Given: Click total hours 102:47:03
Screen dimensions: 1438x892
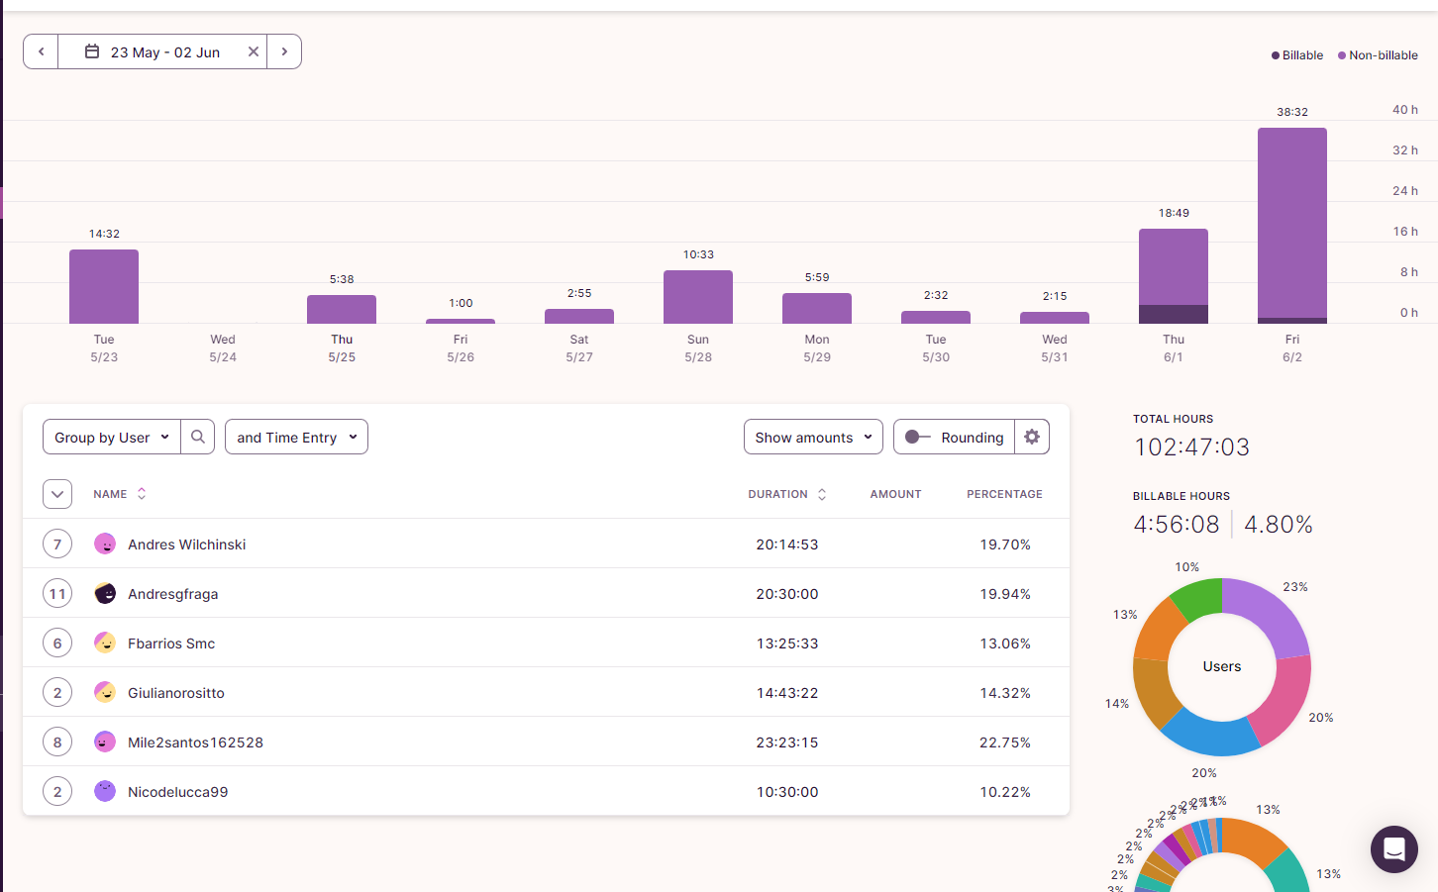Looking at the screenshot, I should coord(1191,447).
